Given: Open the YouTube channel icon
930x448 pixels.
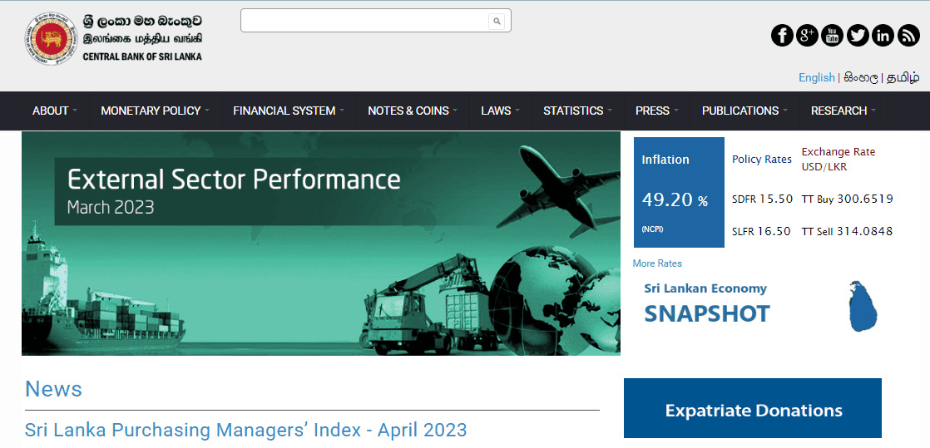Looking at the screenshot, I should (x=832, y=35).
